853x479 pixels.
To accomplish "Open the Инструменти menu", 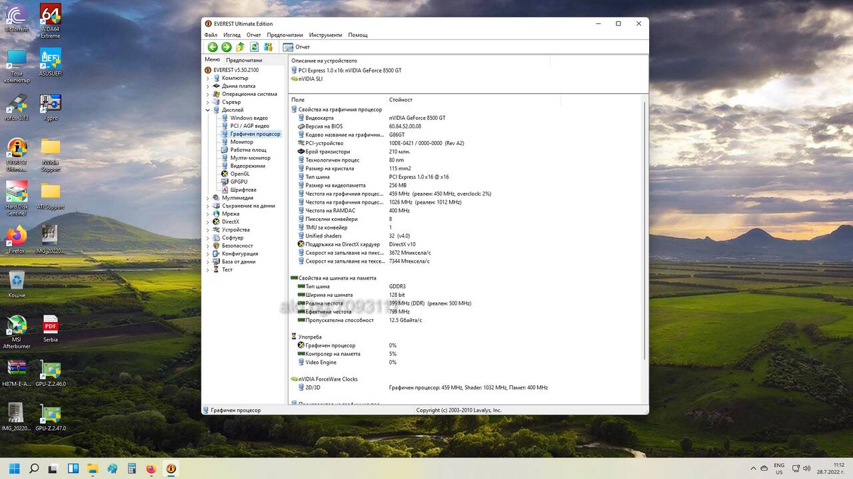I will point(325,35).
